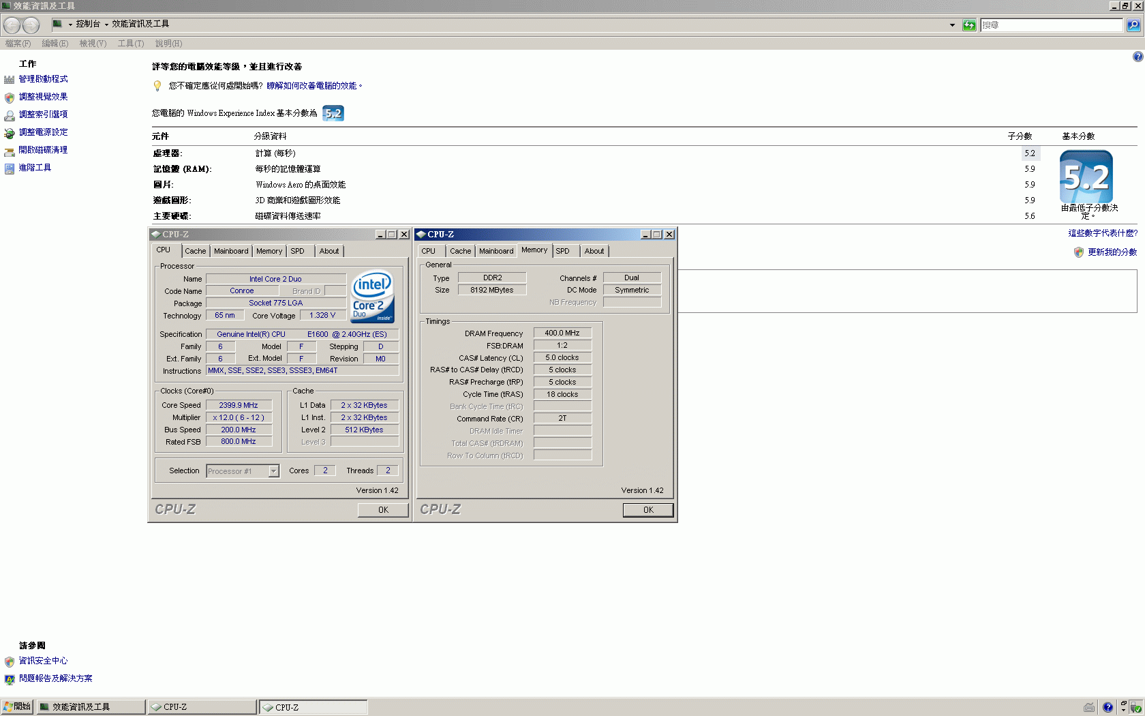The height and width of the screenshot is (716, 1145).
Task: Click OK in the right CPU-Z window
Action: 648,510
